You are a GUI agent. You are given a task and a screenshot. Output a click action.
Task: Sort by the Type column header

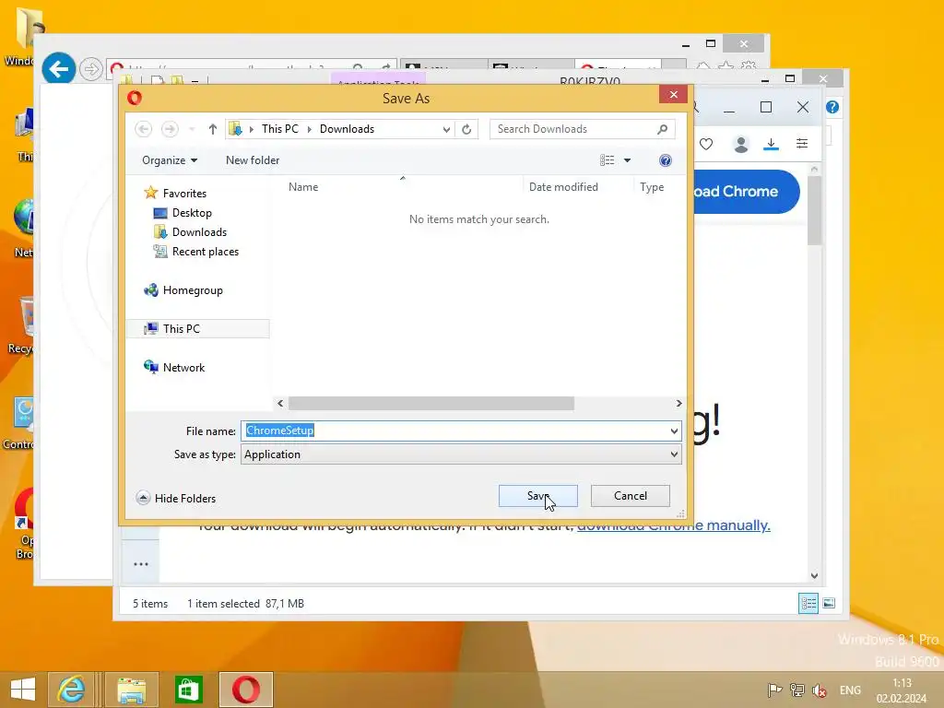click(x=652, y=186)
